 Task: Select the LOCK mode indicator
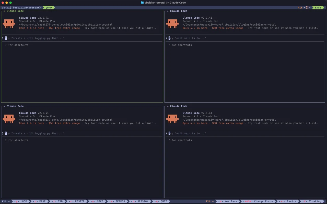pyautogui.click(x=20, y=201)
